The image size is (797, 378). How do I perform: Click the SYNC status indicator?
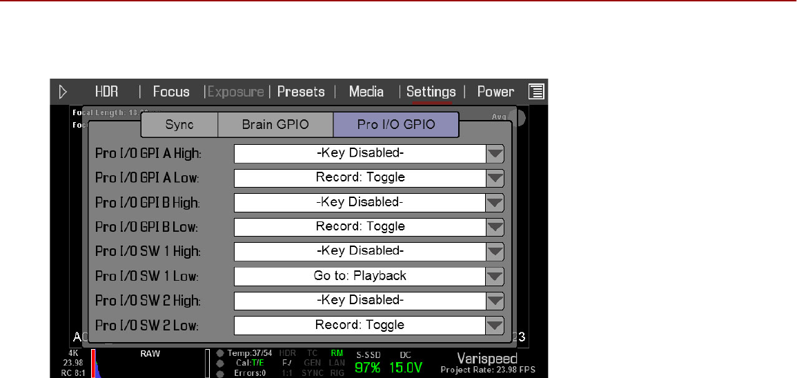tap(312, 373)
